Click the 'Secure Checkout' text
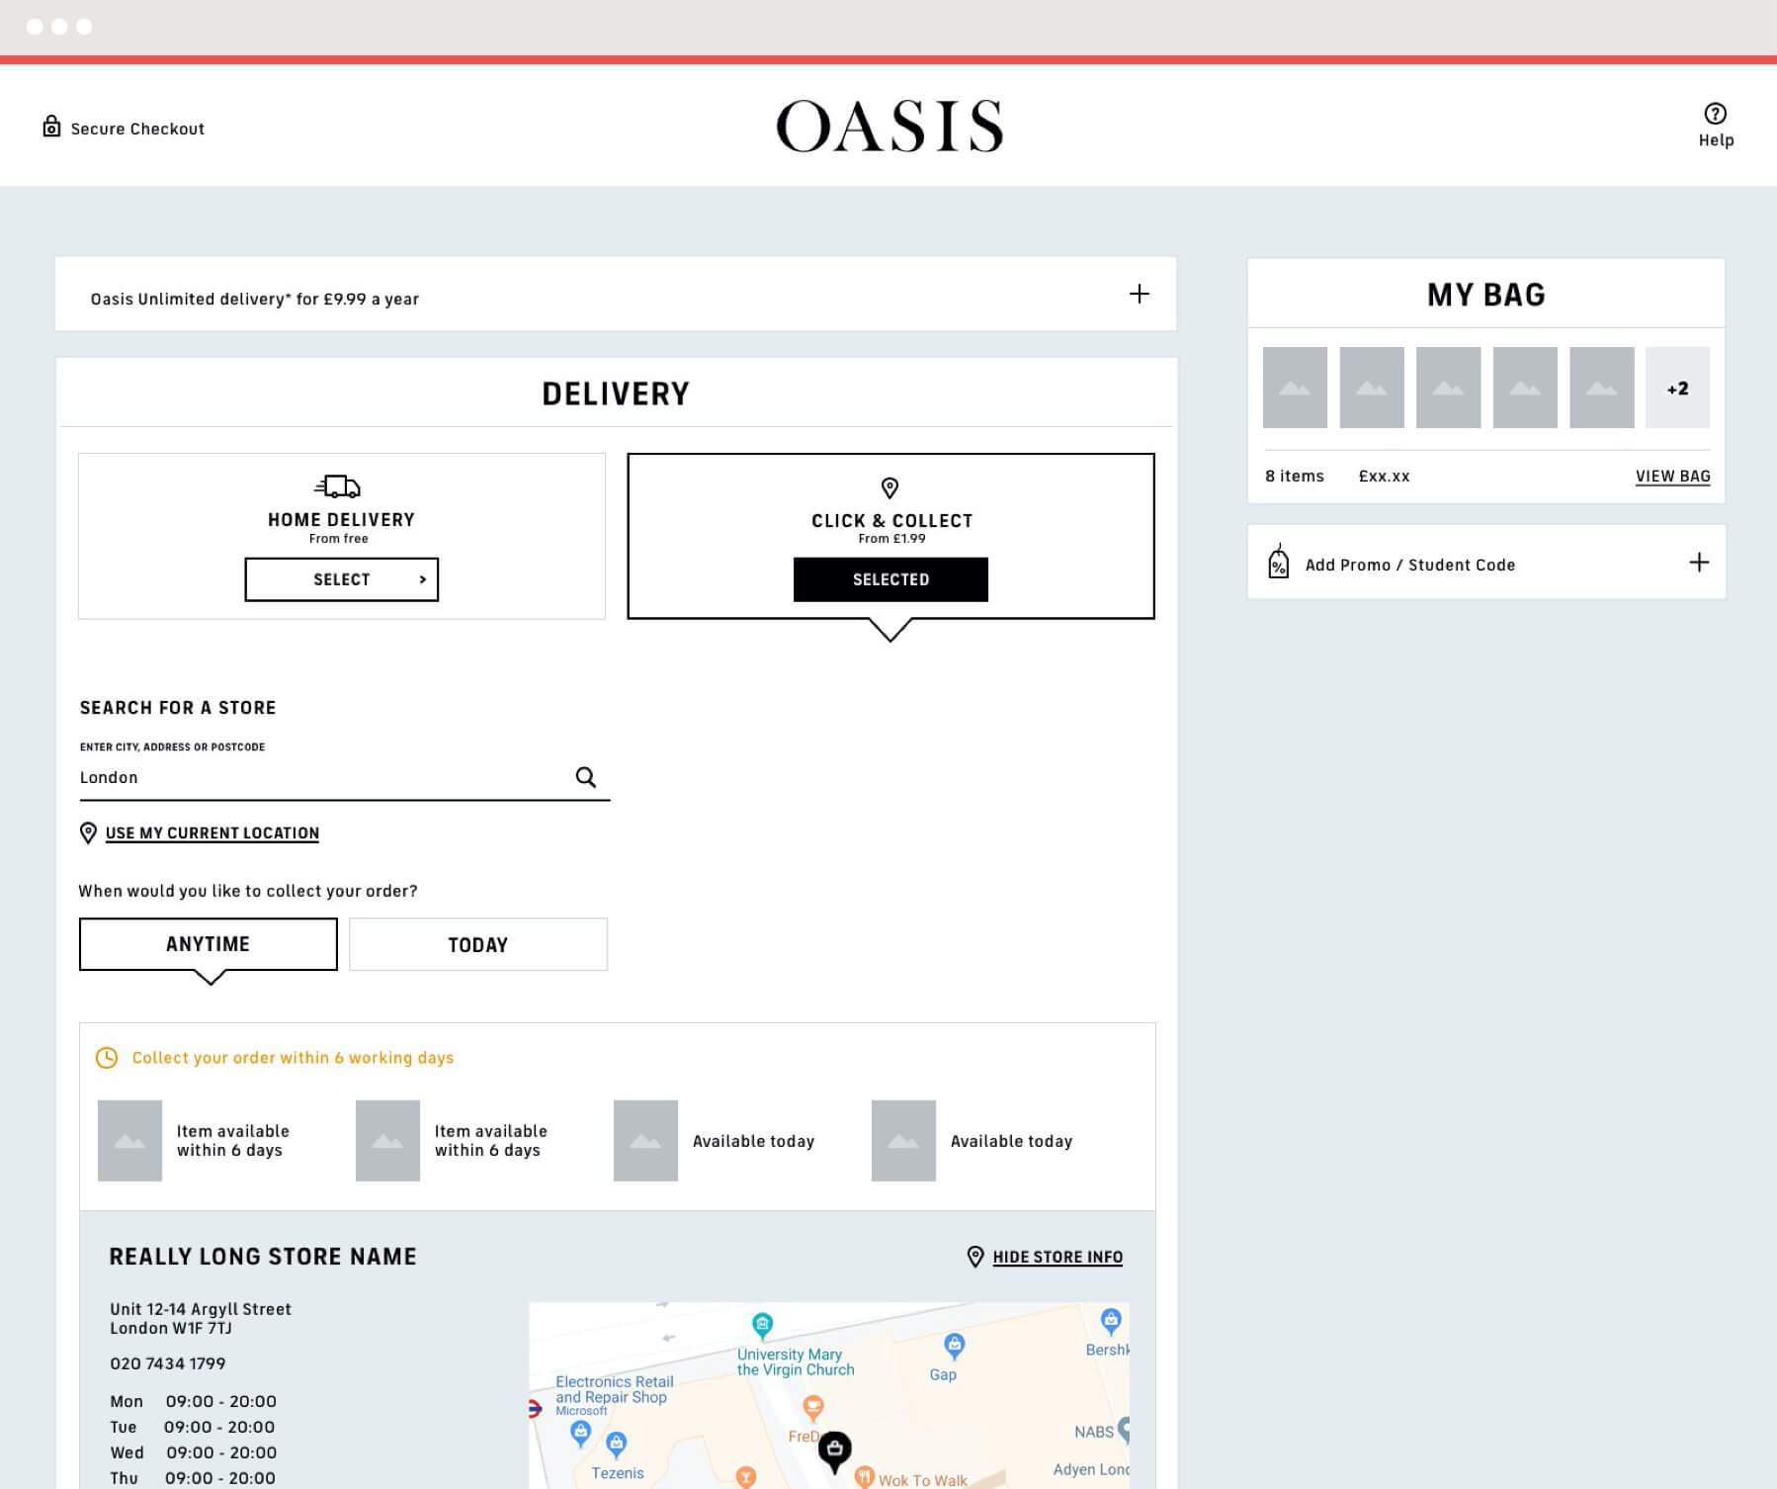 [x=137, y=129]
